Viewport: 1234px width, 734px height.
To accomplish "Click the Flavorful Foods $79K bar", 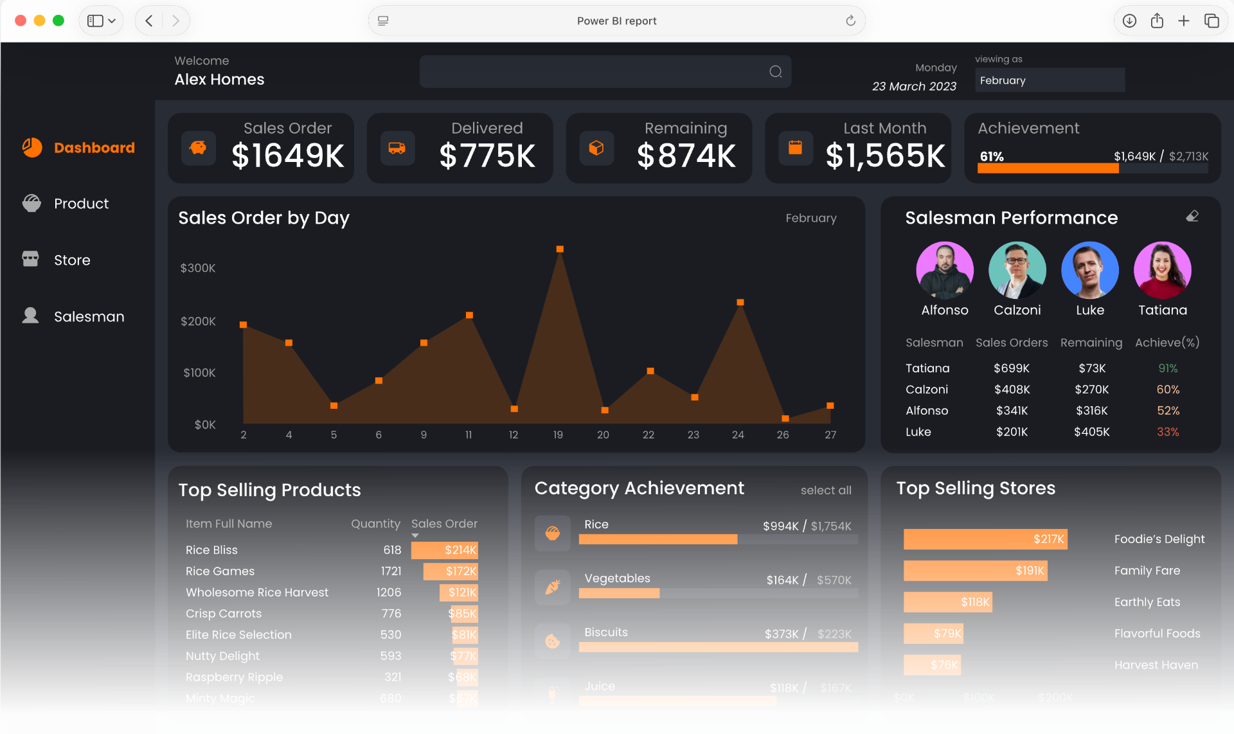I will [933, 634].
